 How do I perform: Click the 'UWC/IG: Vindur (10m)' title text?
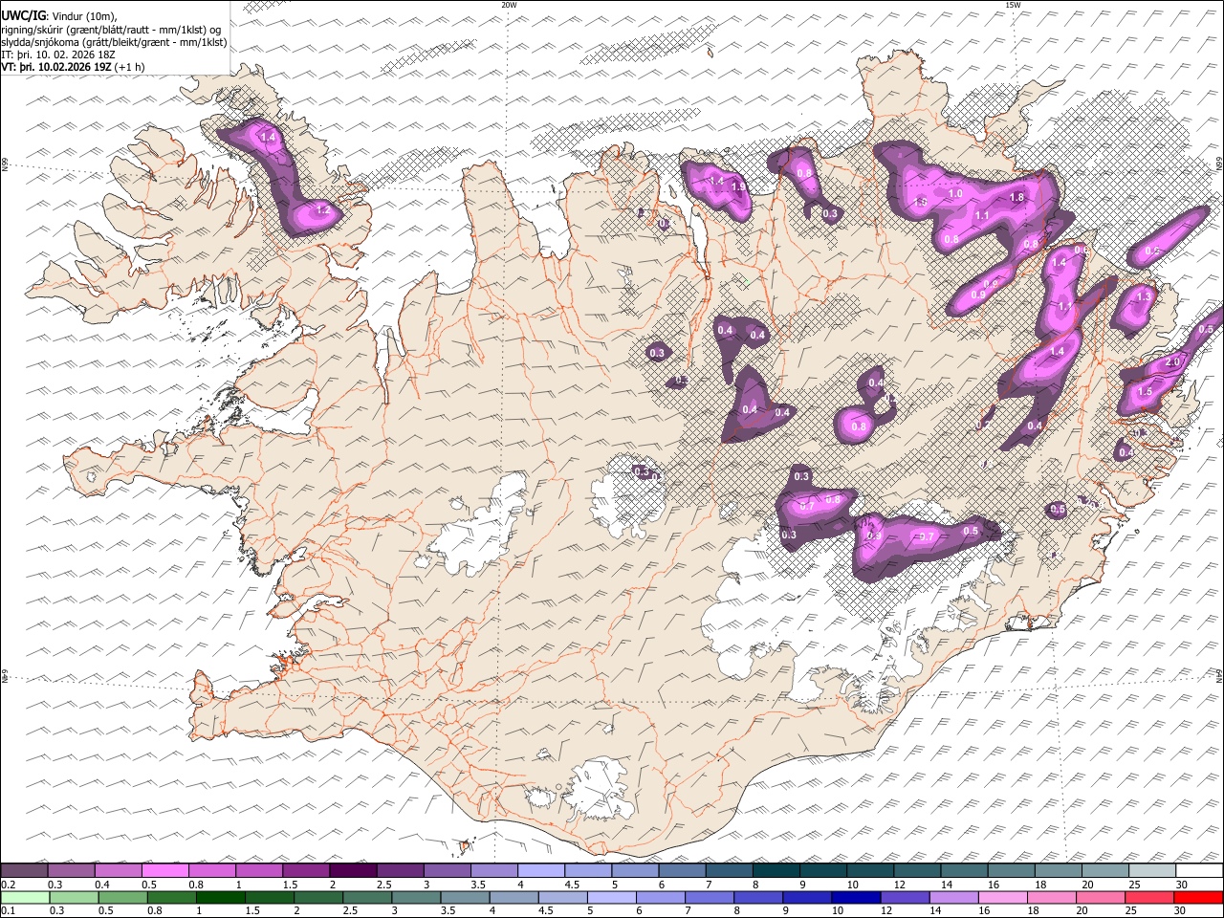[x=60, y=16]
